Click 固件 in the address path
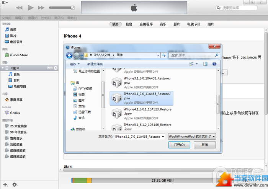This screenshot has width=268, height=189. tap(119, 55)
